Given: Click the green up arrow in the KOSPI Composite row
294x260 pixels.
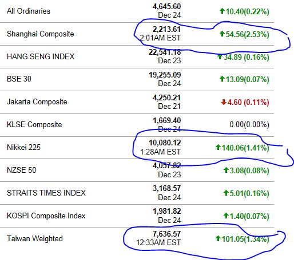Looking at the screenshot, I should tap(226, 216).
